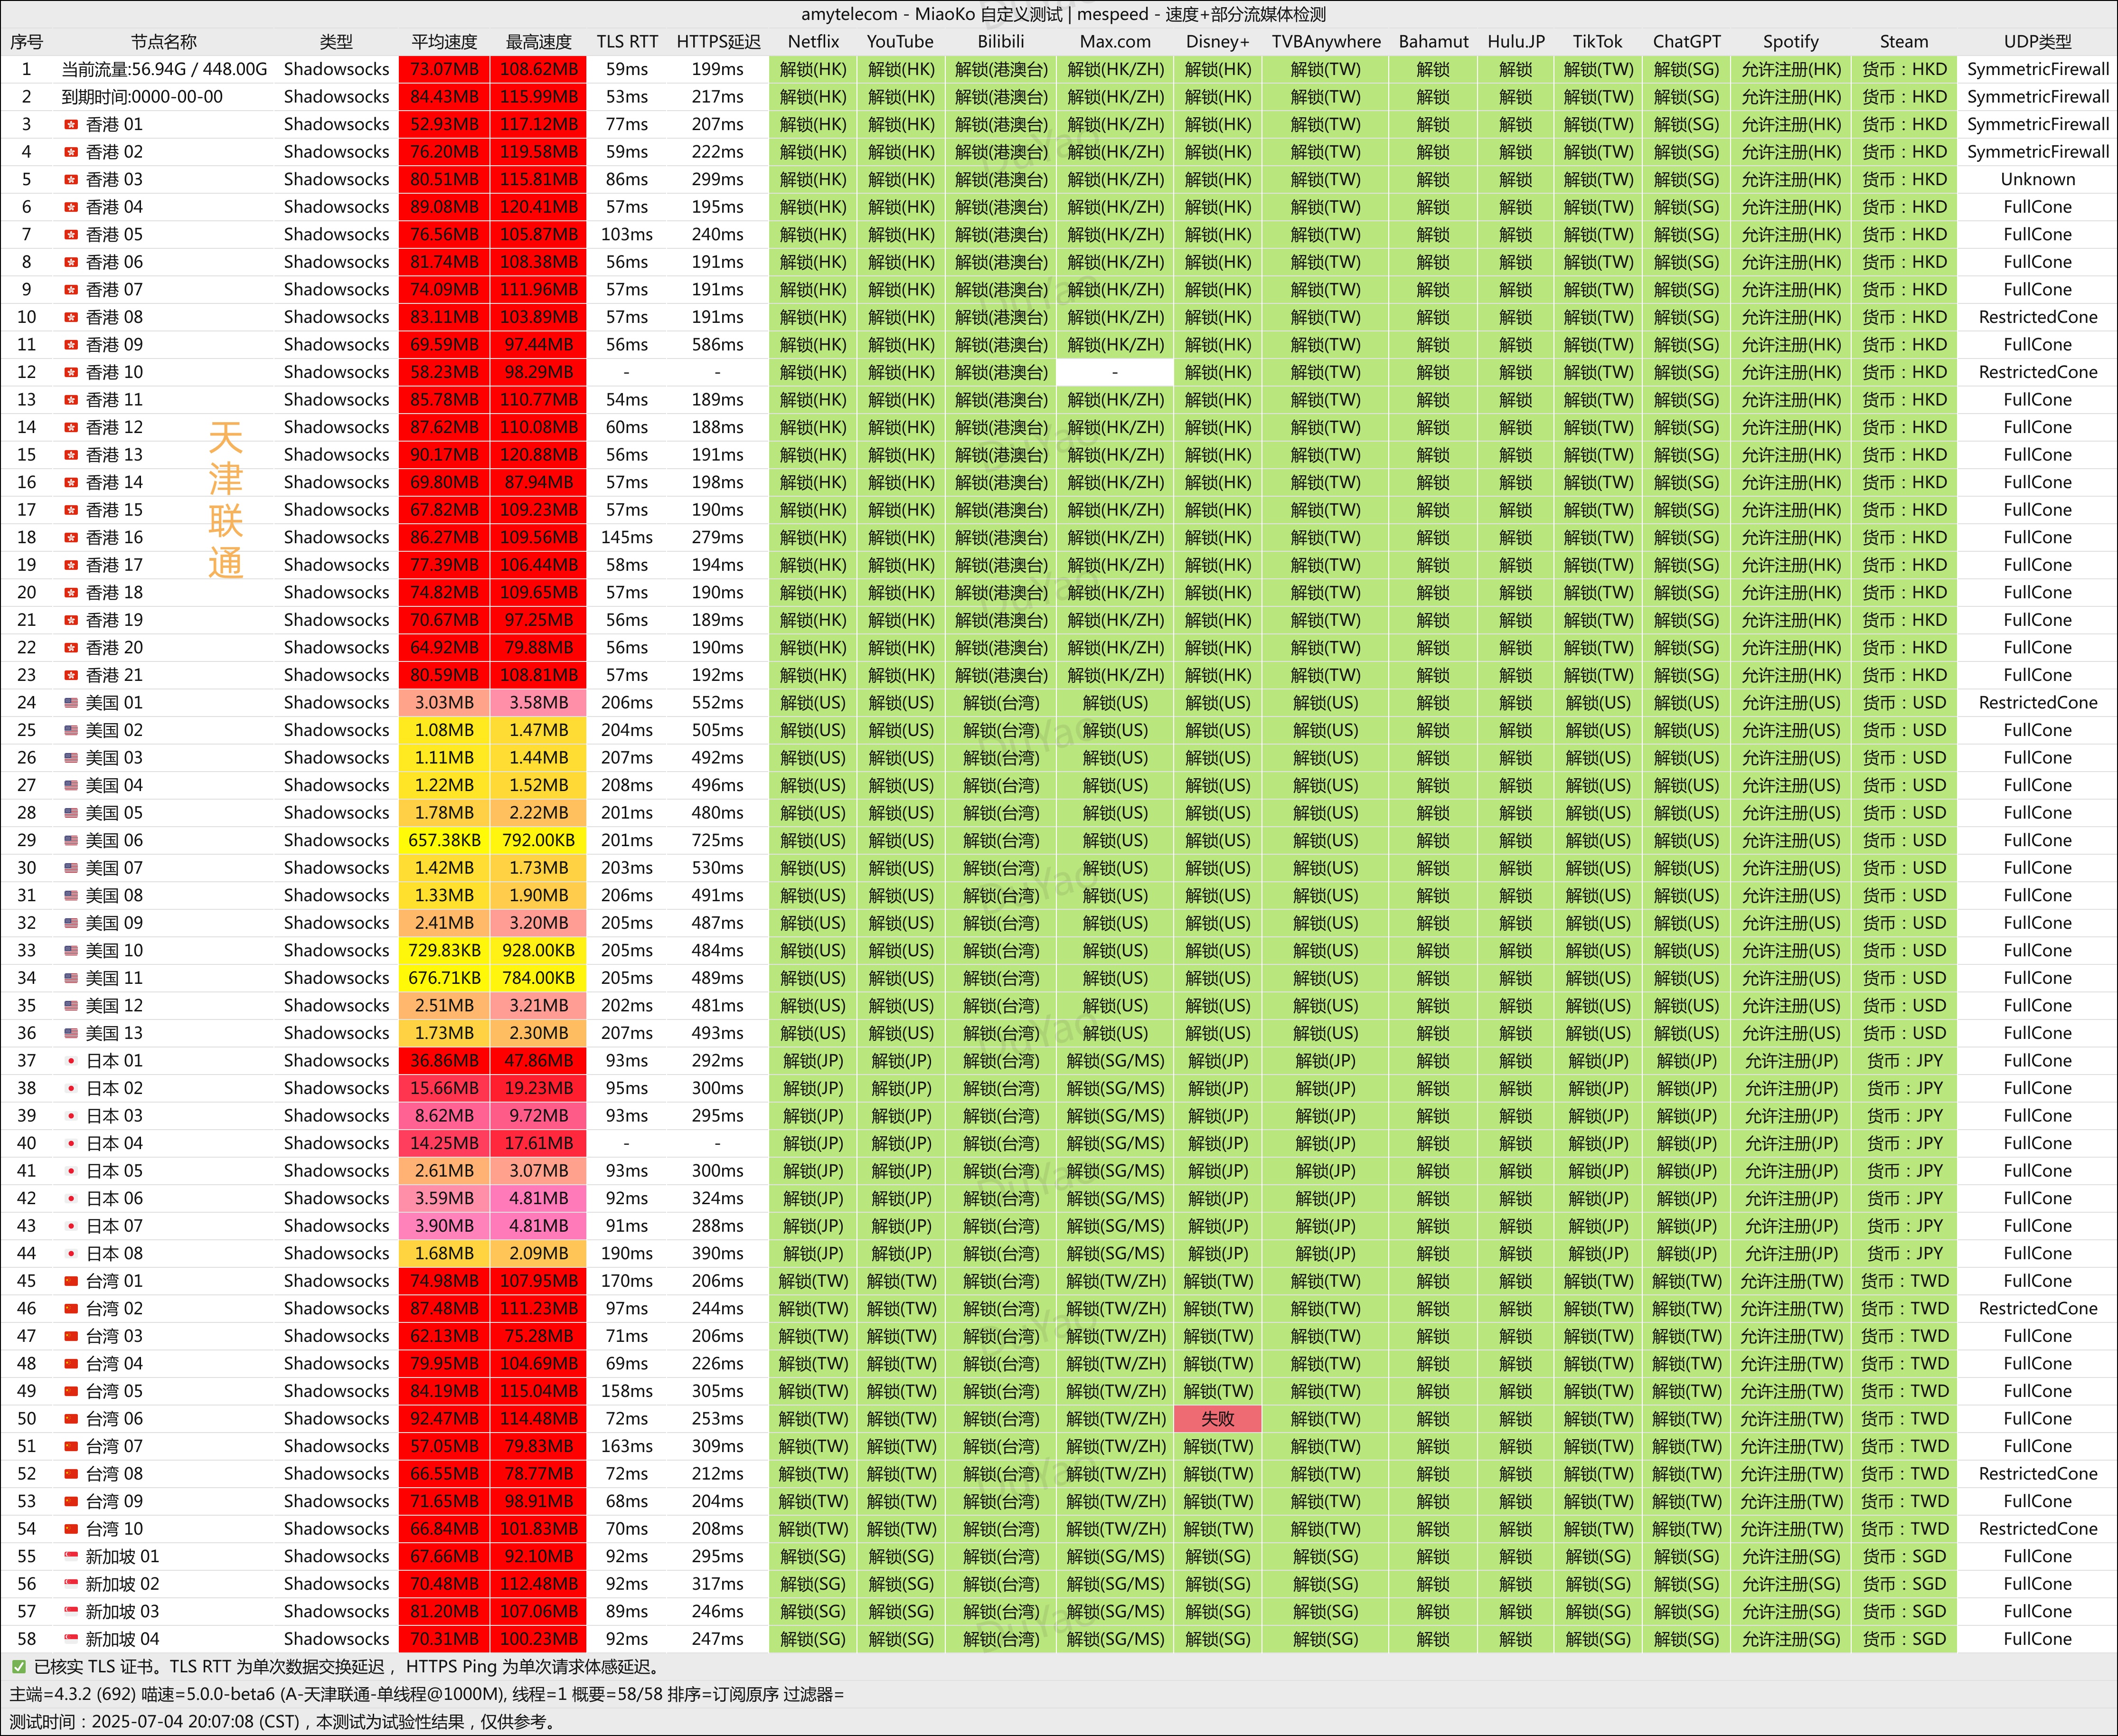Click the Netflix column header
Screen dimensions: 2118x1736
[813, 42]
